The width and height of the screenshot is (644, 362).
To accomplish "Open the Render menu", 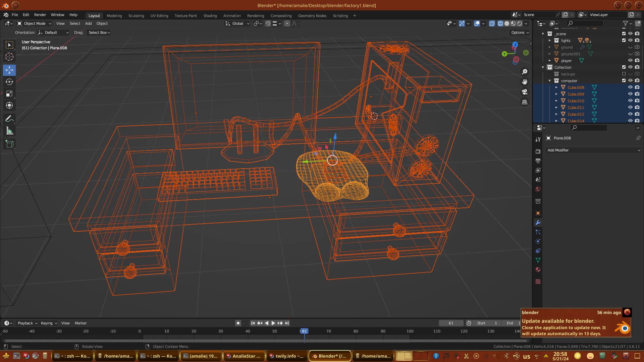I will (40, 15).
